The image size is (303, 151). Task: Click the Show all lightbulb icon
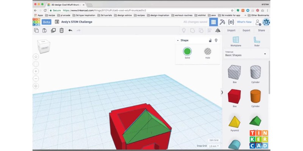click(x=184, y=31)
